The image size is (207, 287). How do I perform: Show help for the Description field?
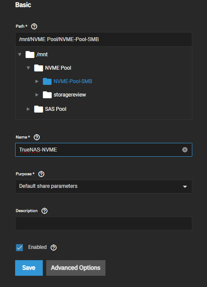click(45, 211)
